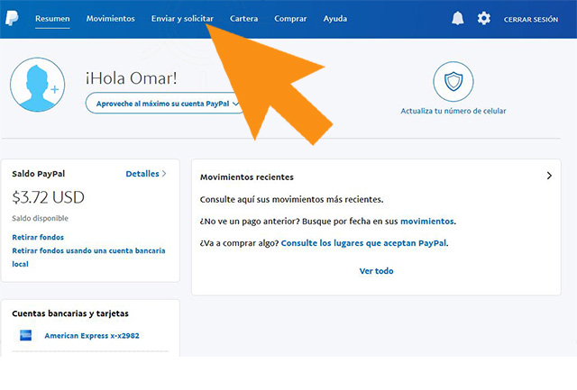Select the Comprar menu

tap(290, 18)
